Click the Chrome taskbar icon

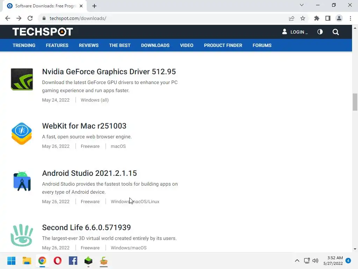click(42, 261)
